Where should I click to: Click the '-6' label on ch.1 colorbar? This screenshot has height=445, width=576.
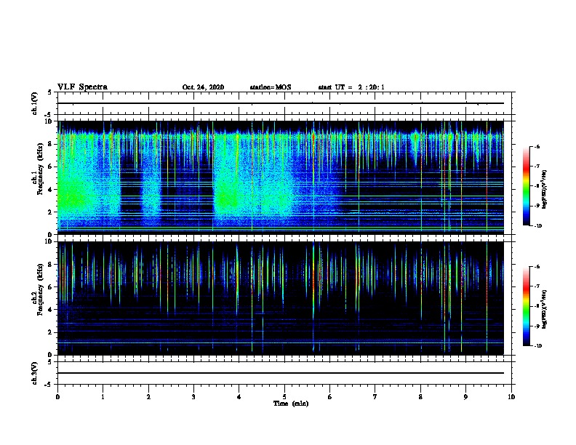click(x=537, y=147)
